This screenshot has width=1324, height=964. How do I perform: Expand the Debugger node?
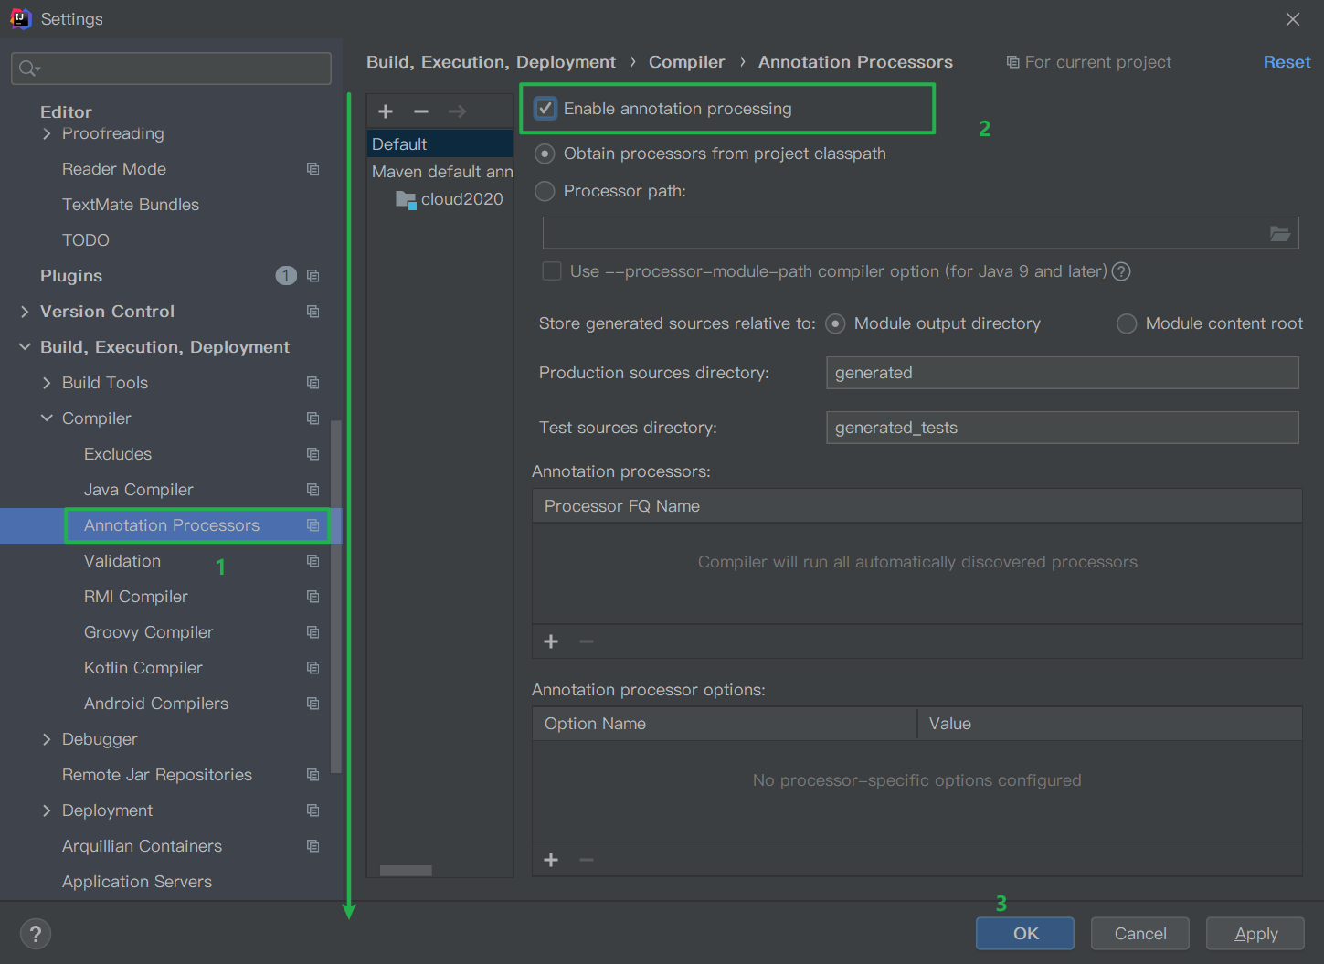click(47, 739)
